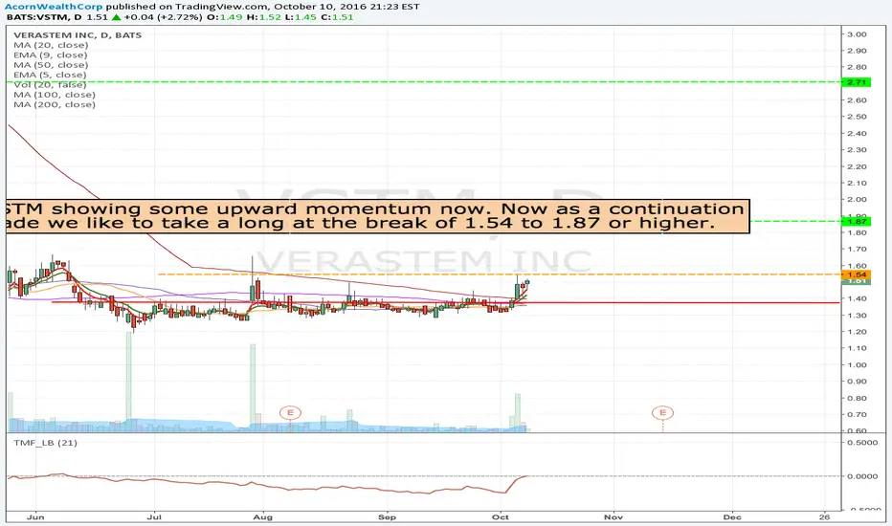
Task: Click the TMF_LB (21) indicator label
Action: (46, 443)
